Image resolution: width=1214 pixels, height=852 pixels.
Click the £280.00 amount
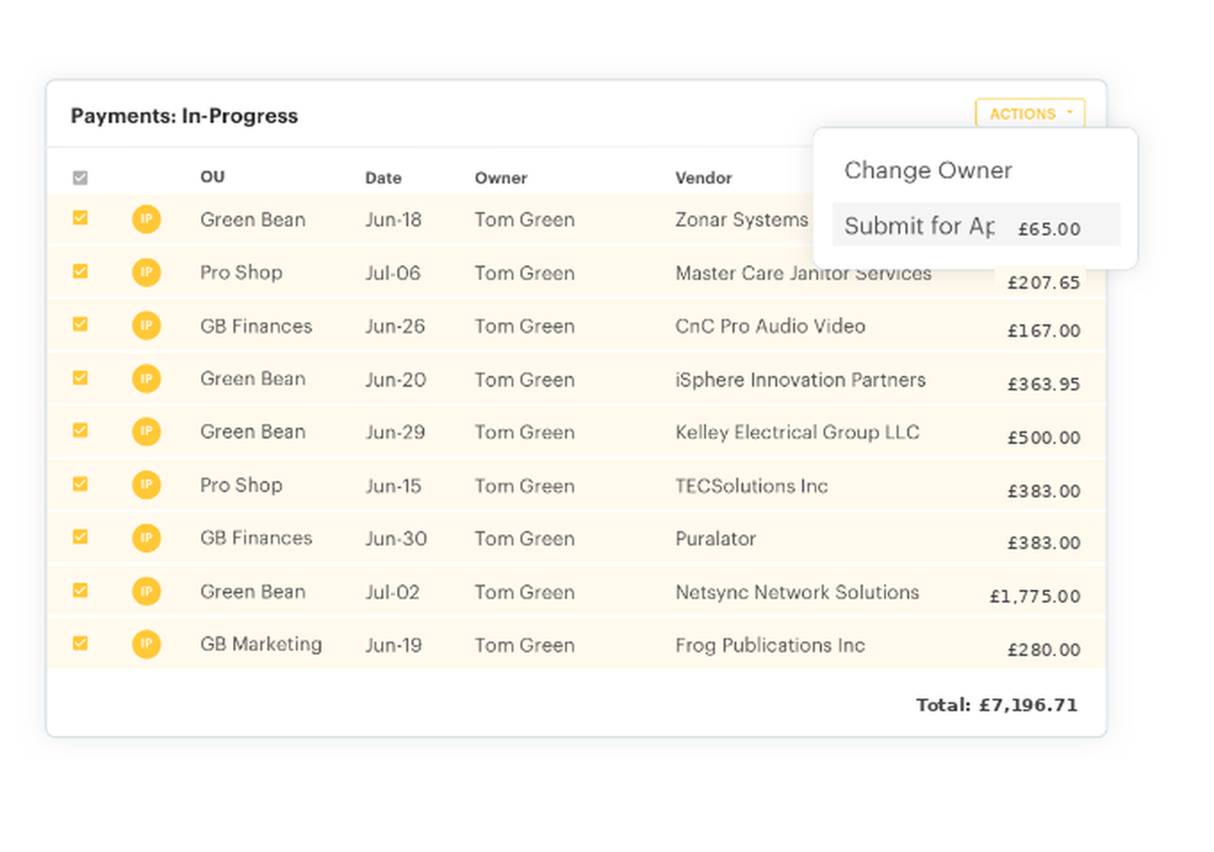pyautogui.click(x=1044, y=650)
